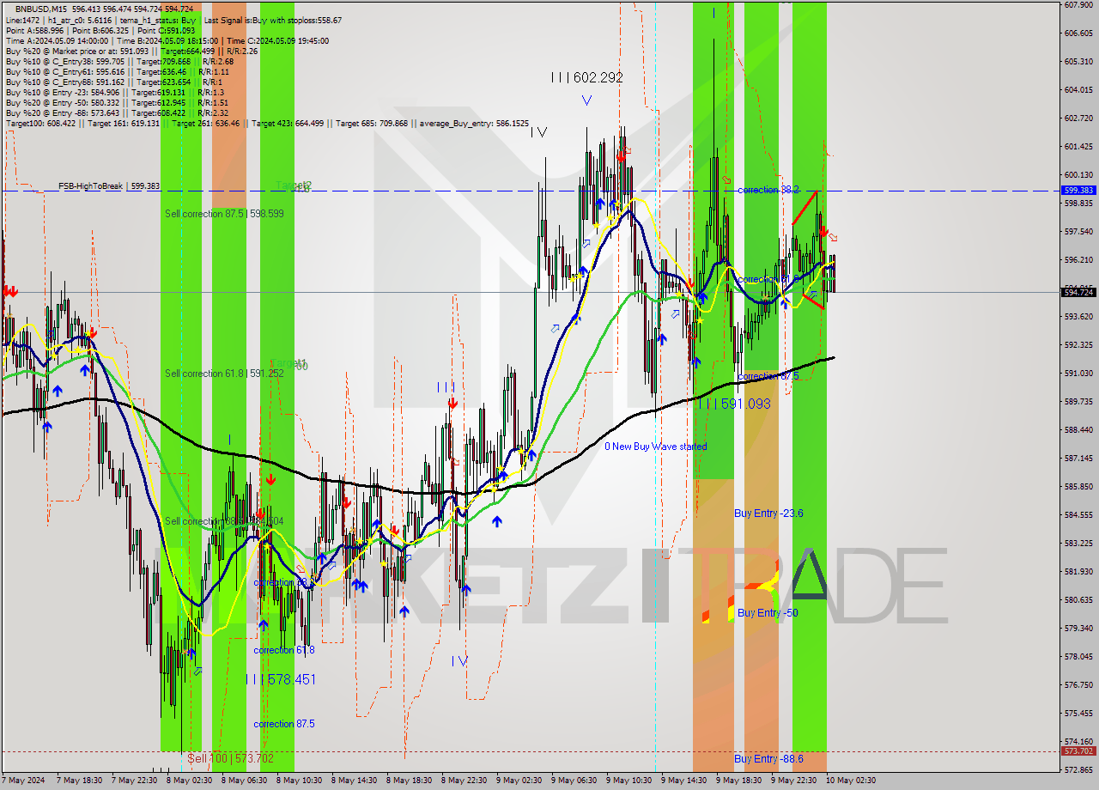Screen dimensions: 1099x790
Task: Click the red 573.702 price tag
Action: point(1078,751)
